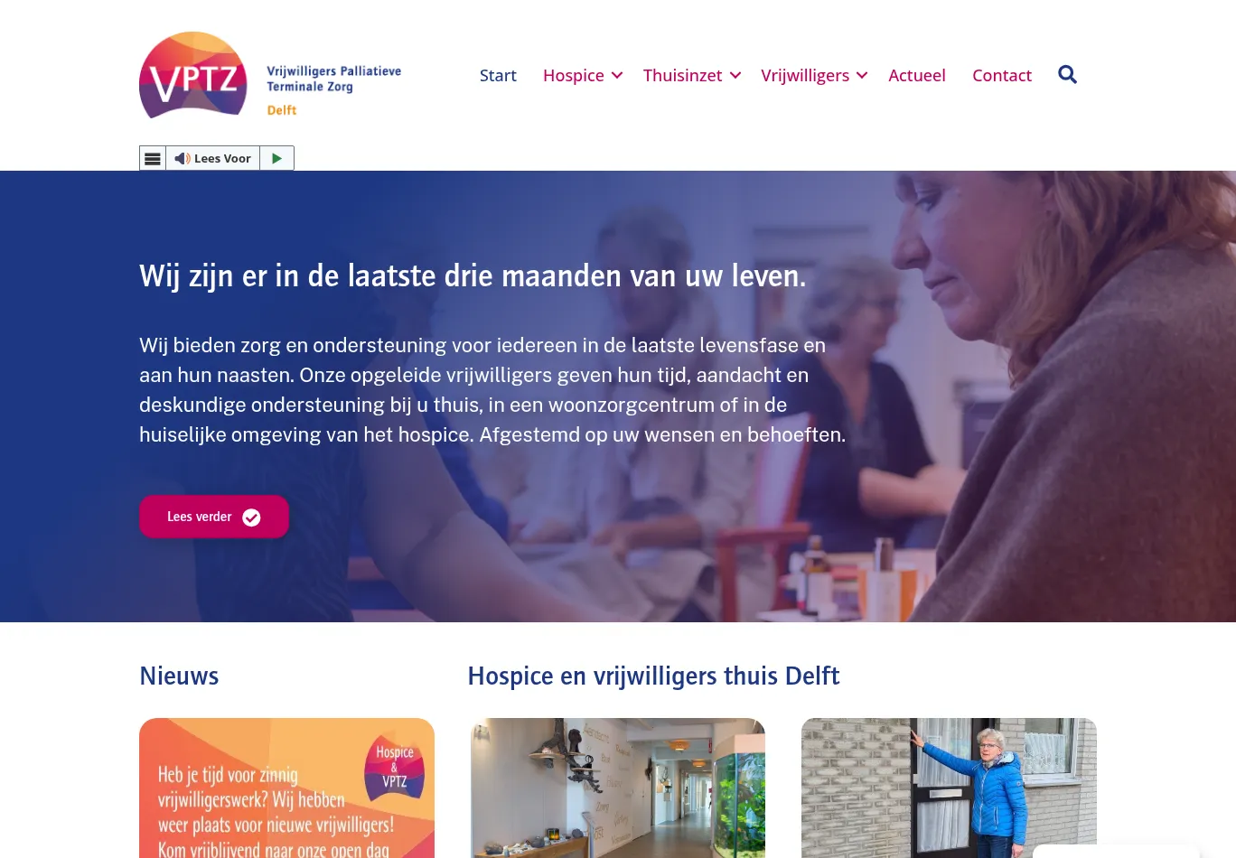Expand the Hospice dropdown chevron
Image resolution: width=1236 pixels, height=858 pixels.
(x=617, y=76)
